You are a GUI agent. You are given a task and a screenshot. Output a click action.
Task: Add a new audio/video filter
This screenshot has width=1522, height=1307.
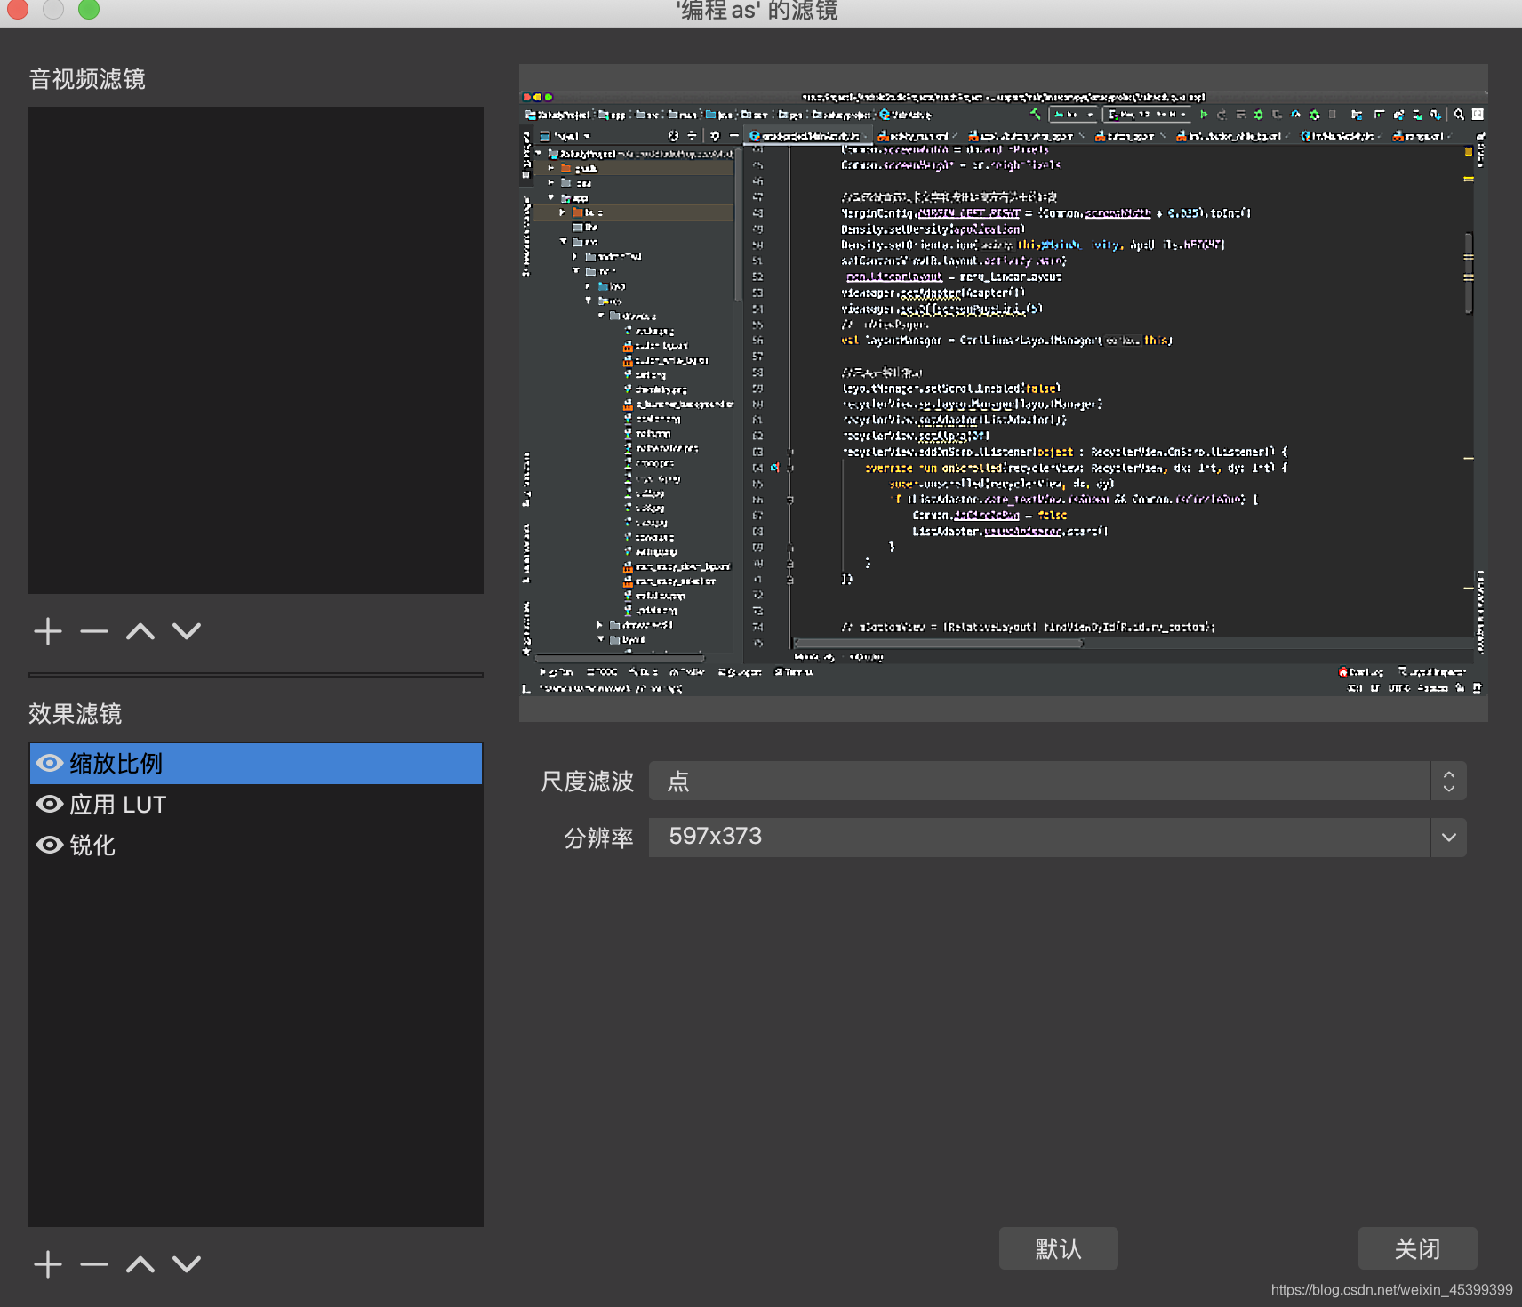48,631
